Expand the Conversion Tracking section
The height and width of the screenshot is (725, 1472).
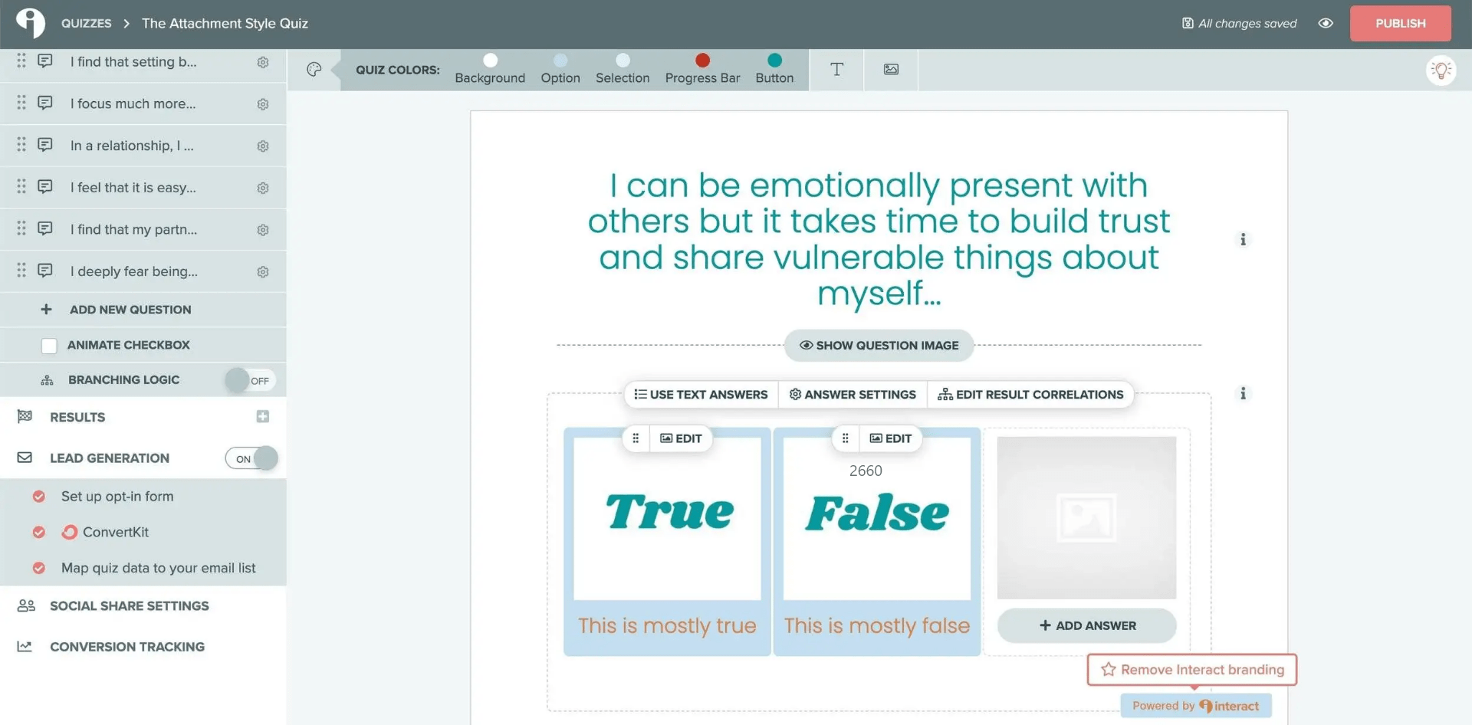click(127, 647)
